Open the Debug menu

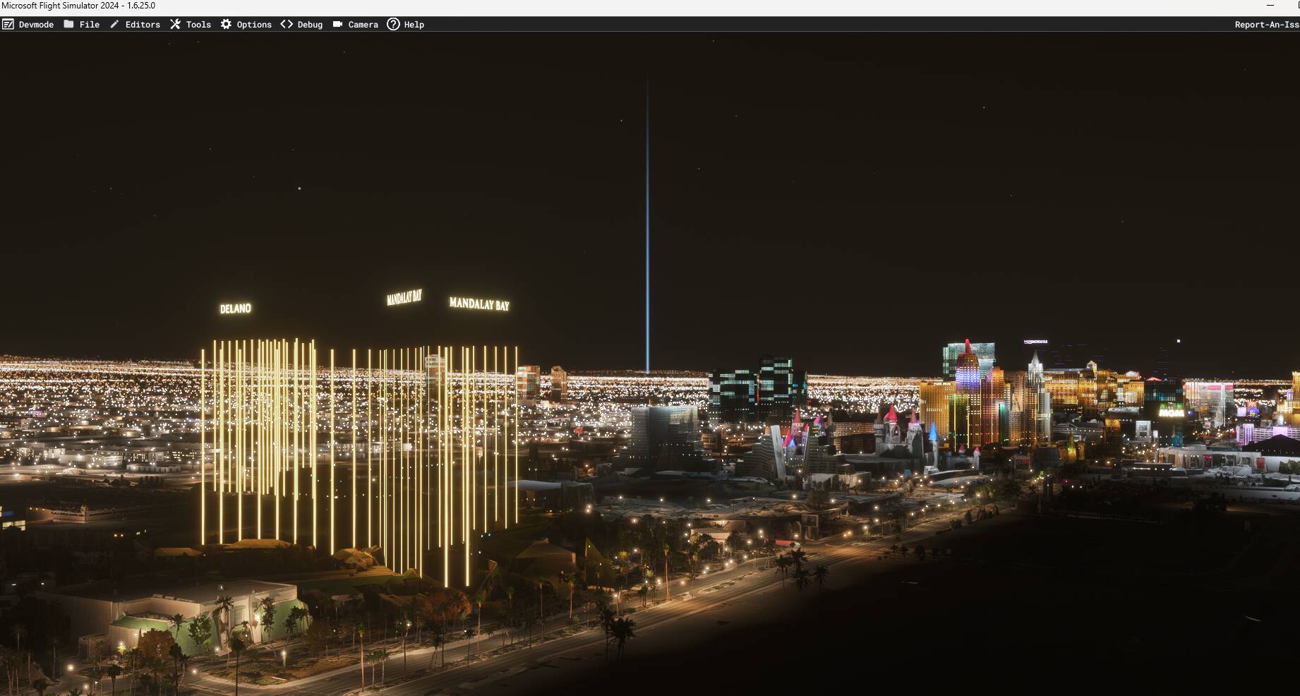310,25
